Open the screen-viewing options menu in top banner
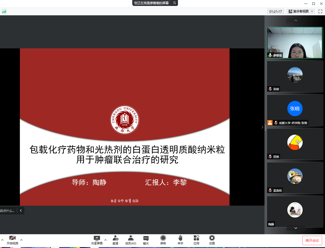The image size is (325, 248). [174, 3]
